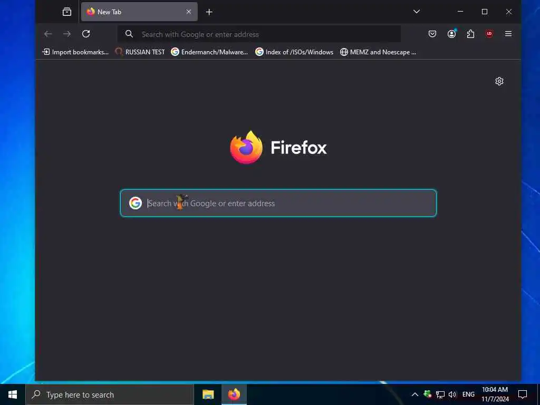
Task: Click magnifier icon in address bar
Action: click(x=129, y=34)
